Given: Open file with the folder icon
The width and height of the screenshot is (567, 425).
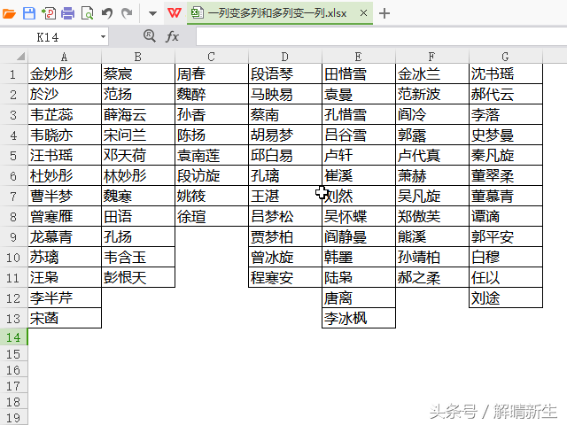Looking at the screenshot, I should (9, 14).
